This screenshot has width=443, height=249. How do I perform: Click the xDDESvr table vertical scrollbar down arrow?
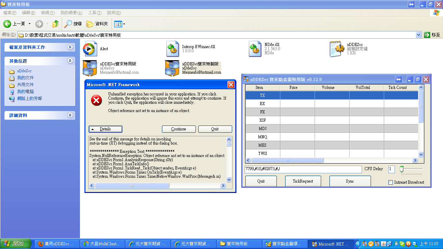click(x=421, y=155)
